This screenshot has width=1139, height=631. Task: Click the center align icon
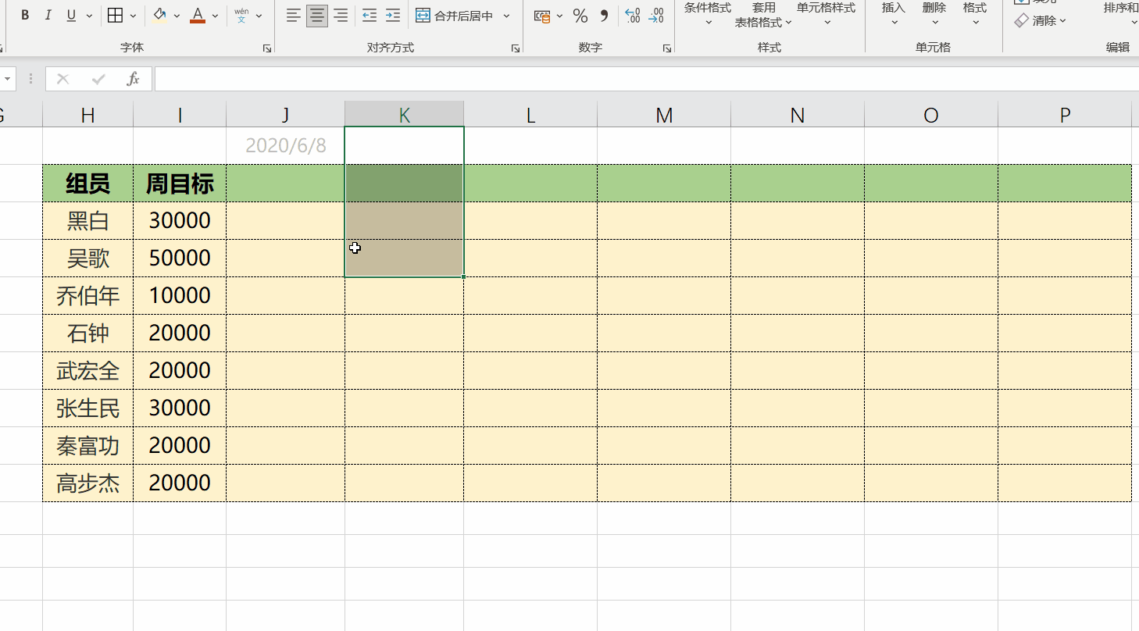pos(317,16)
